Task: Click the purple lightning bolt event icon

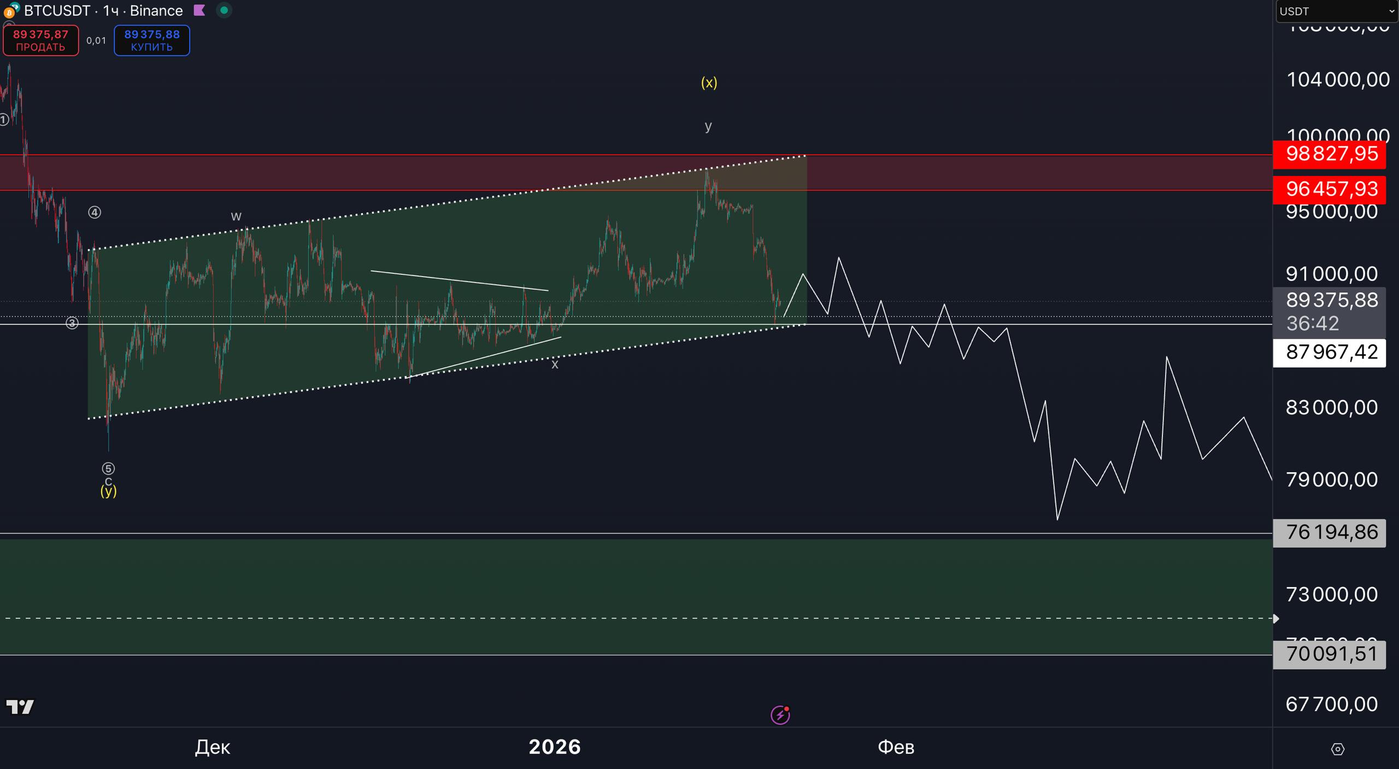Action: tap(780, 715)
